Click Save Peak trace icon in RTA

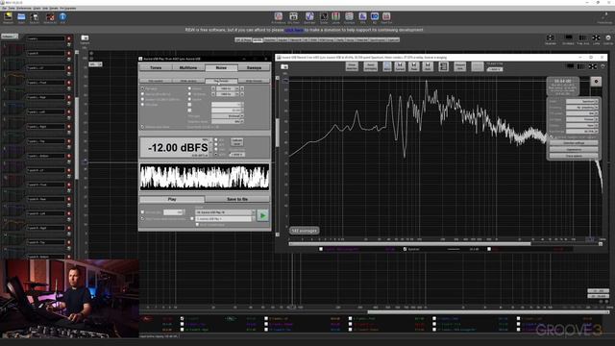(414, 66)
